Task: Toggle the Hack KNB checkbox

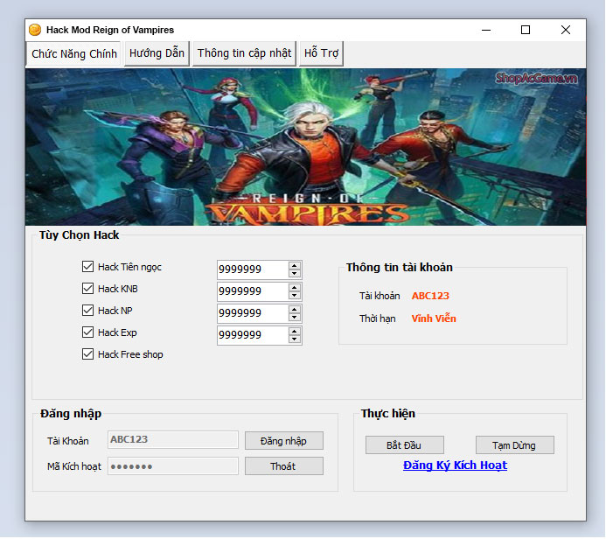Action: [87, 289]
